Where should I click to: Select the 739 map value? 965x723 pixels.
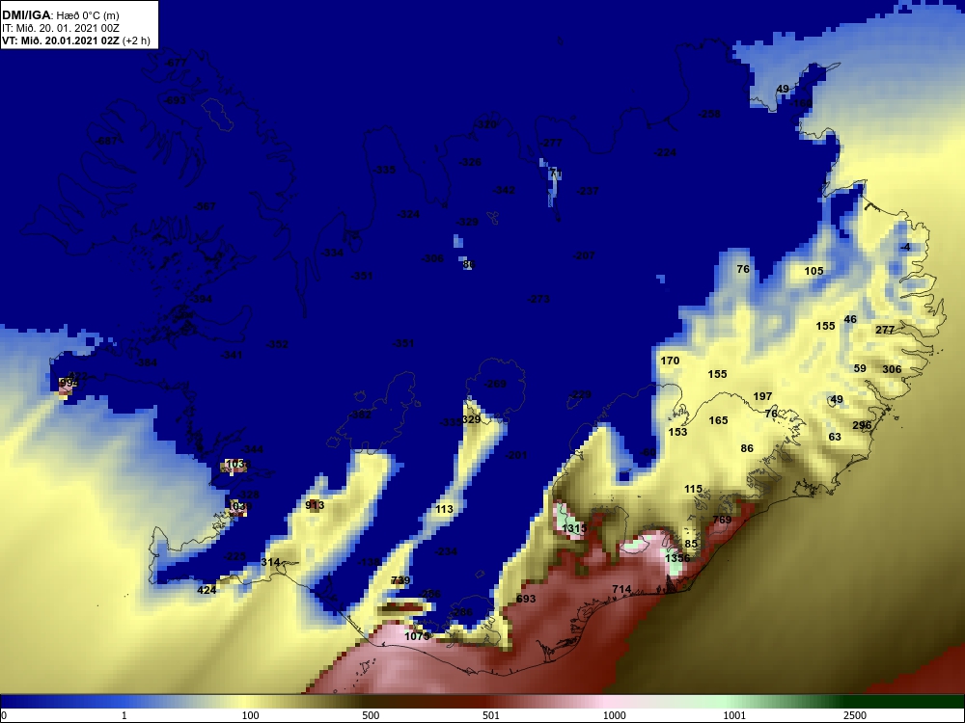(x=400, y=579)
